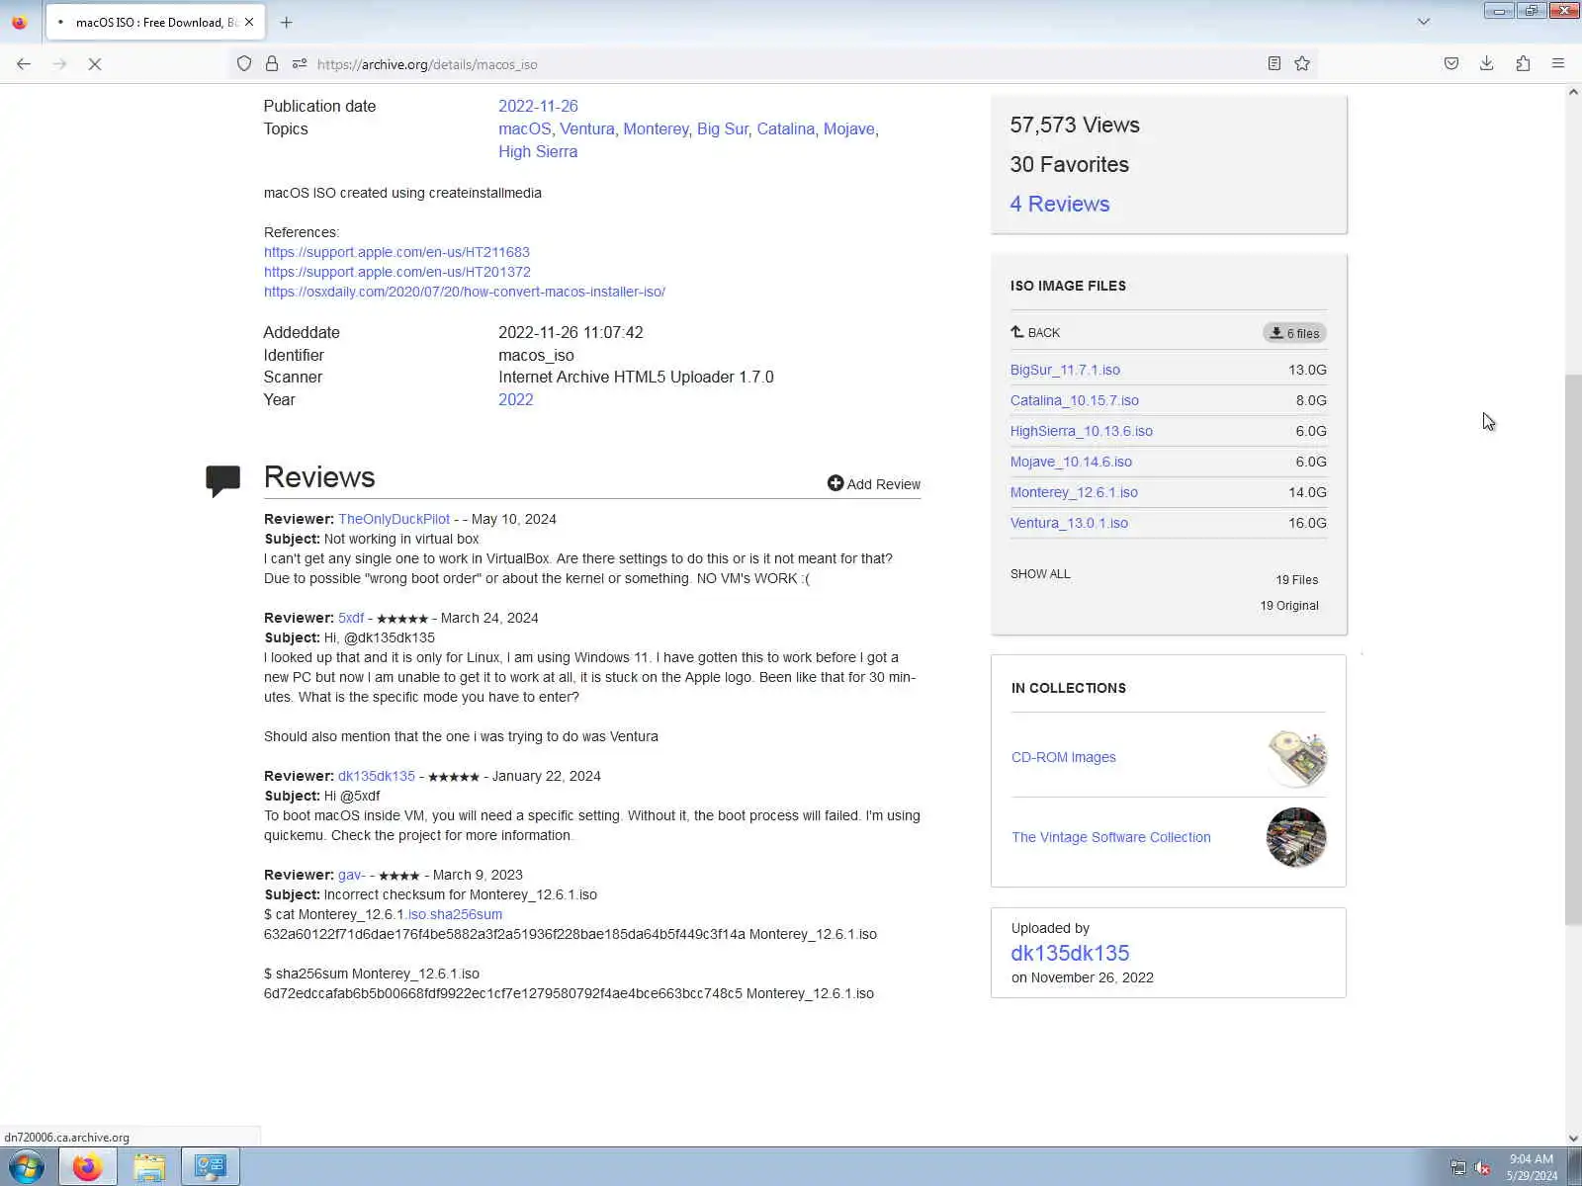Open The Vintage Software Collection link
1582x1186 pixels.
[1111, 837]
